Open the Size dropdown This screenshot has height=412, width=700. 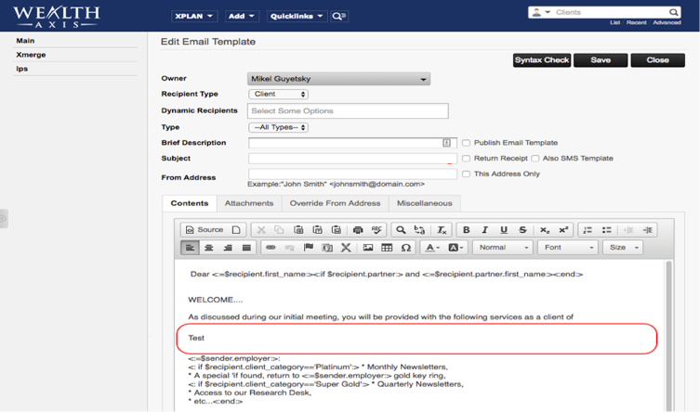623,248
